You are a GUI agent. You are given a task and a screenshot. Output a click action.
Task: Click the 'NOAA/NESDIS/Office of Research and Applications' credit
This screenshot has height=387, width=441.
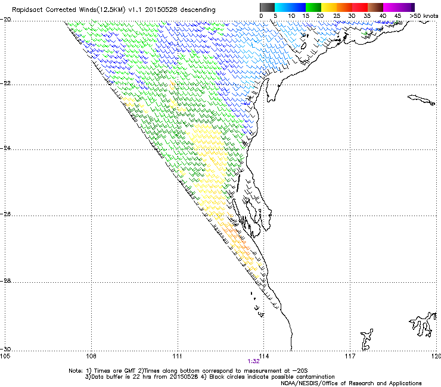351,383
